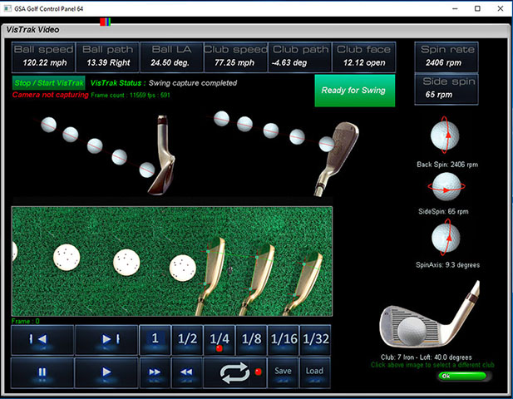This screenshot has height=399, width=513.
Task: Click the 'Back Spin: 2406 rpm' text
Action: 447,165
